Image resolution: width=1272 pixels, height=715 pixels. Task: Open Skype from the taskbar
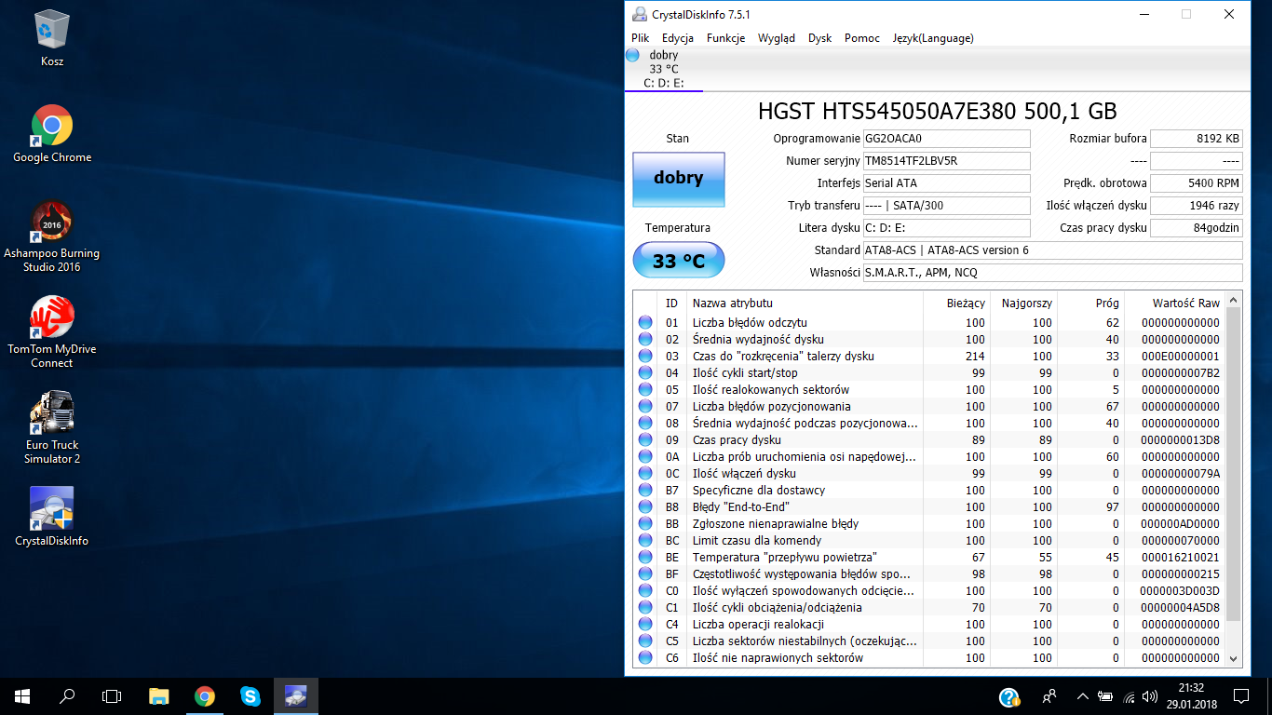coord(250,695)
